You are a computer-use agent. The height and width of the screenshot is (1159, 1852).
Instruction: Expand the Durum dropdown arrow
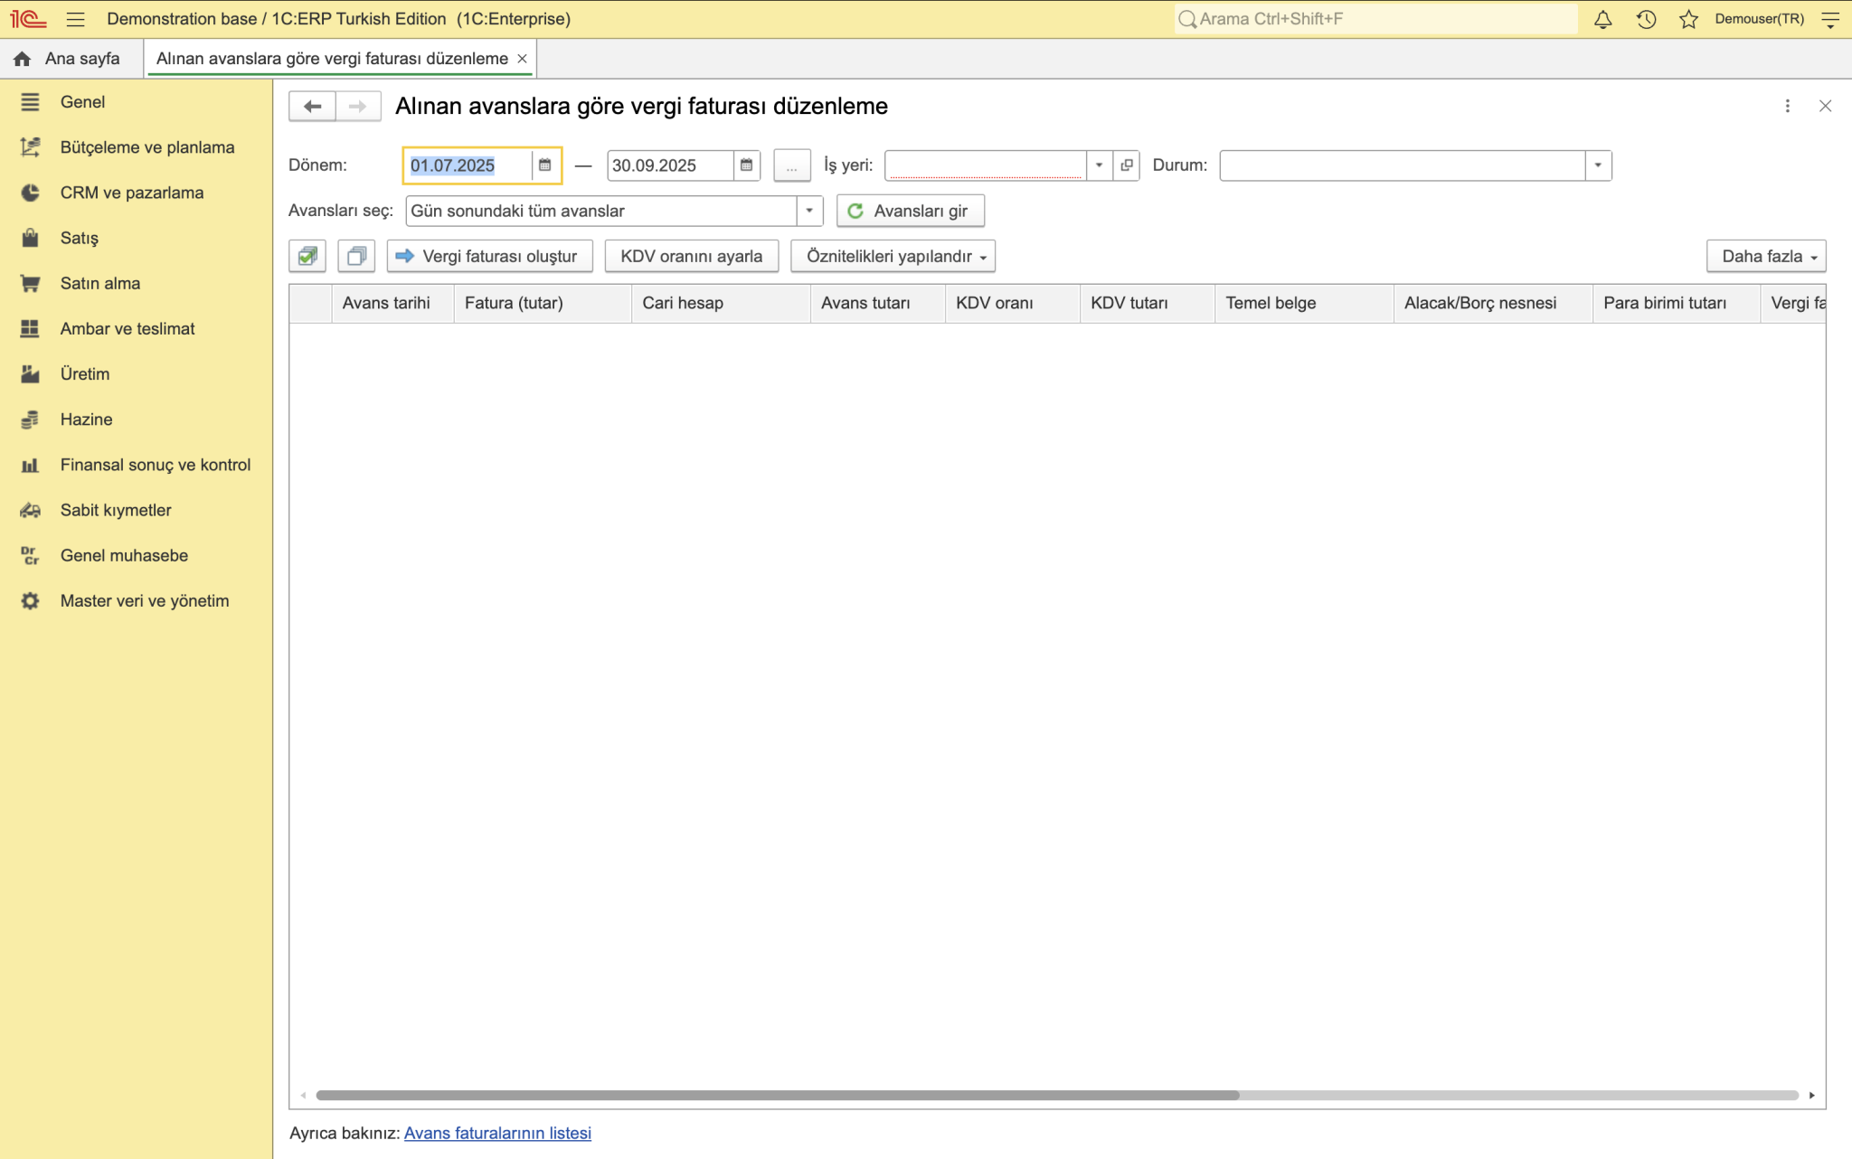(x=1598, y=165)
